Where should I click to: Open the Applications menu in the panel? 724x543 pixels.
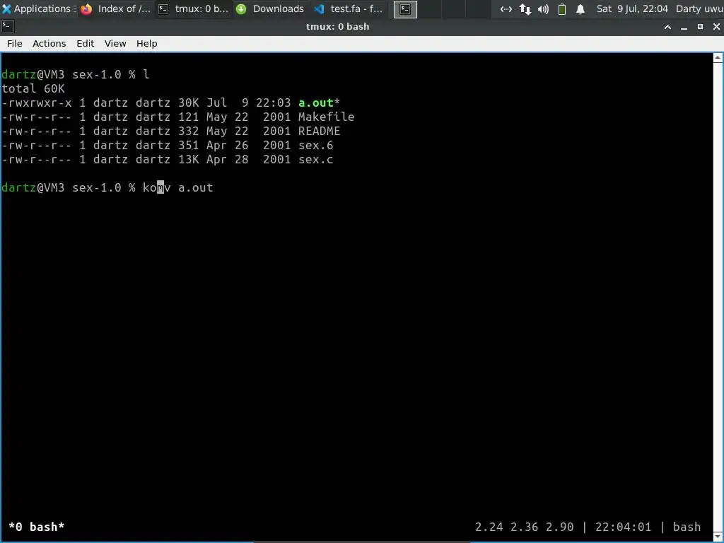tap(38, 8)
